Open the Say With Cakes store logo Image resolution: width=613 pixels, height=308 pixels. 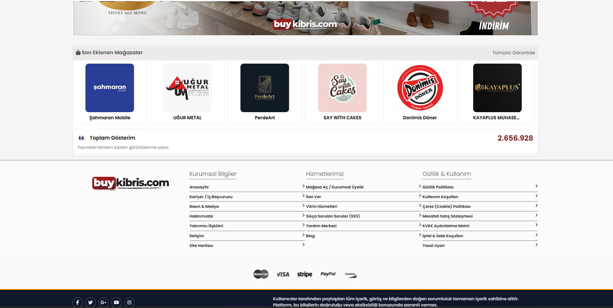coord(343,88)
